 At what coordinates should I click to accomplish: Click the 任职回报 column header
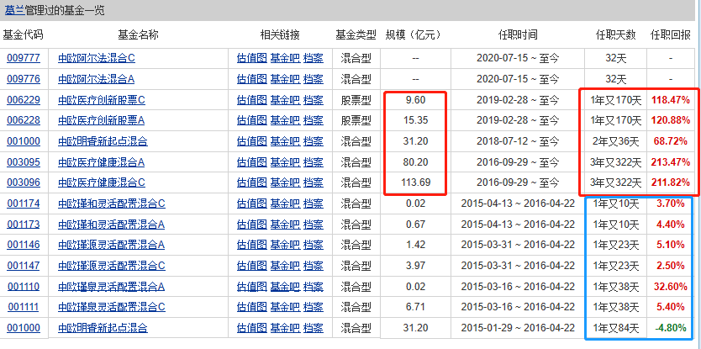tap(670, 34)
